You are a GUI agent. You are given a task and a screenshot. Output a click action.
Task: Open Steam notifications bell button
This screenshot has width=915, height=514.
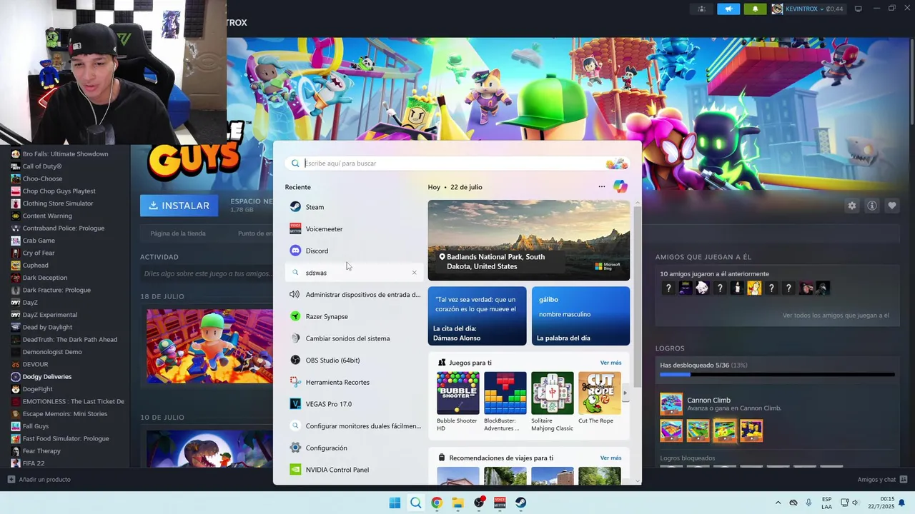[755, 9]
